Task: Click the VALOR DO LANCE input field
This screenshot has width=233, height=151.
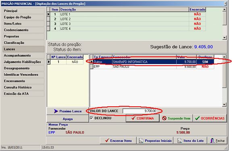Action: tap(140, 111)
